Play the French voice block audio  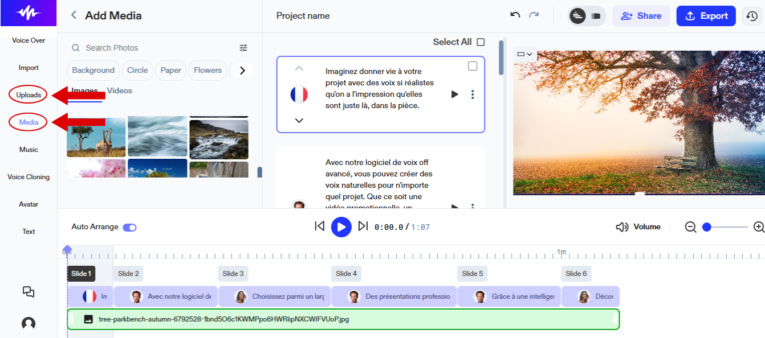pyautogui.click(x=454, y=94)
